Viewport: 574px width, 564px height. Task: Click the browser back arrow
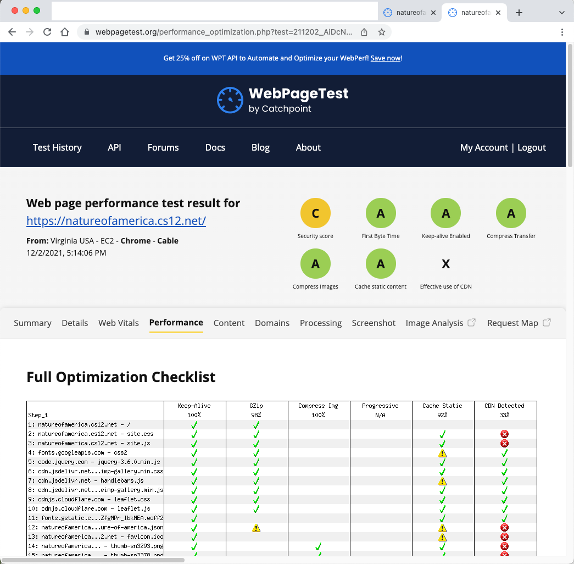click(12, 32)
